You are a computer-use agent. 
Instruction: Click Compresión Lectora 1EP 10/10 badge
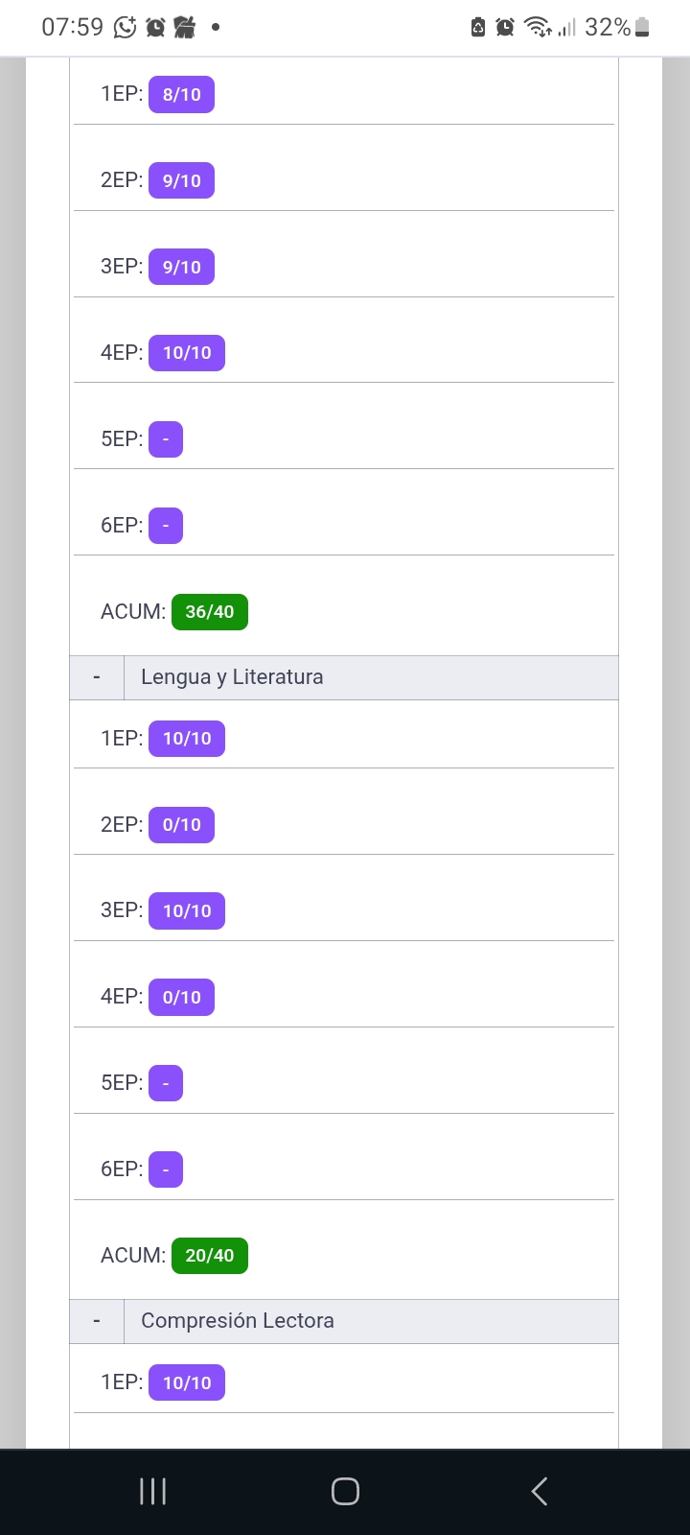[x=186, y=1383]
